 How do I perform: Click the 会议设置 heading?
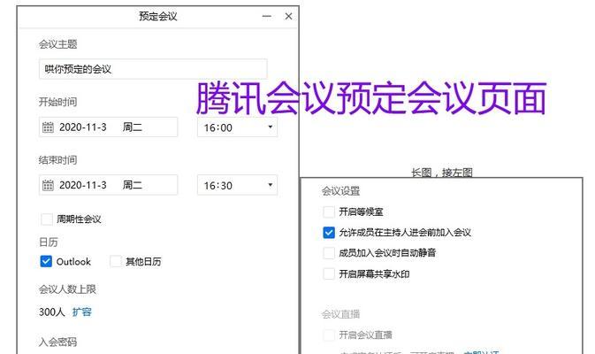pos(340,190)
